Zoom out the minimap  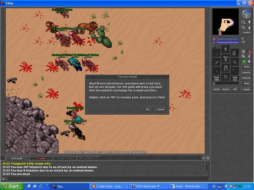pyautogui.click(x=244, y=22)
